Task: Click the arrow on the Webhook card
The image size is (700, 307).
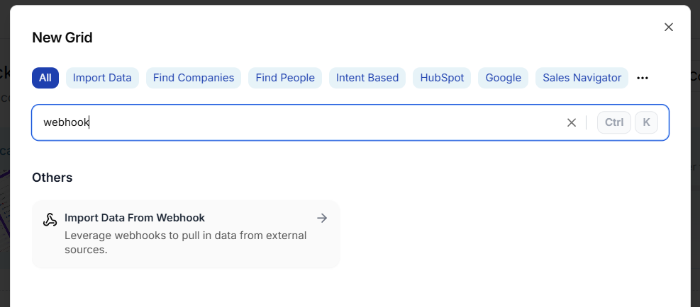Action: pyautogui.click(x=322, y=218)
